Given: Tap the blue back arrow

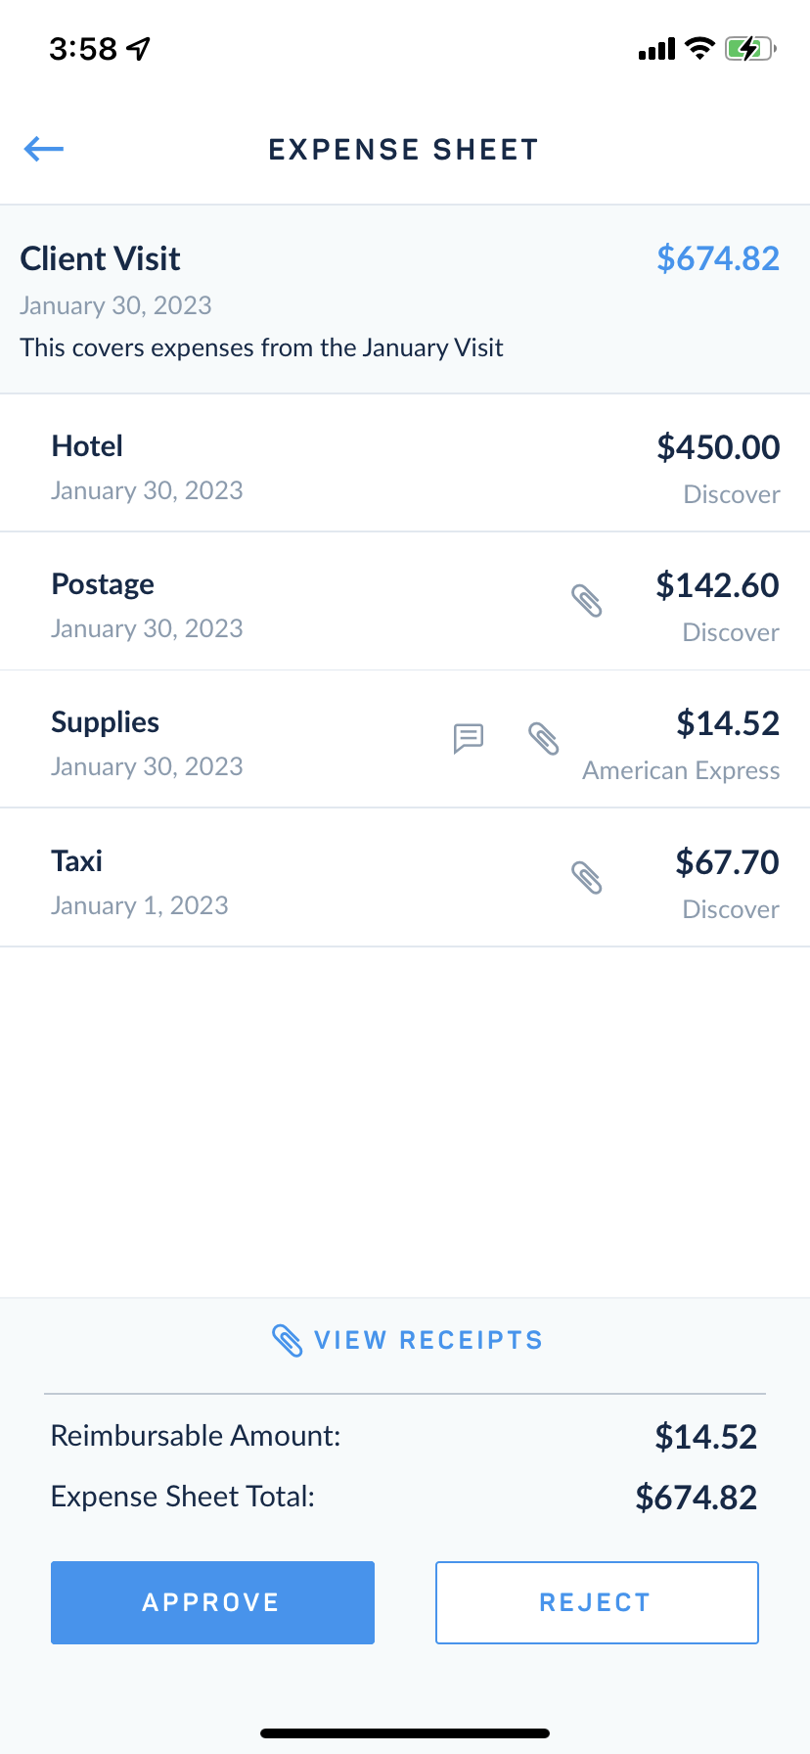Looking at the screenshot, I should pyautogui.click(x=44, y=149).
